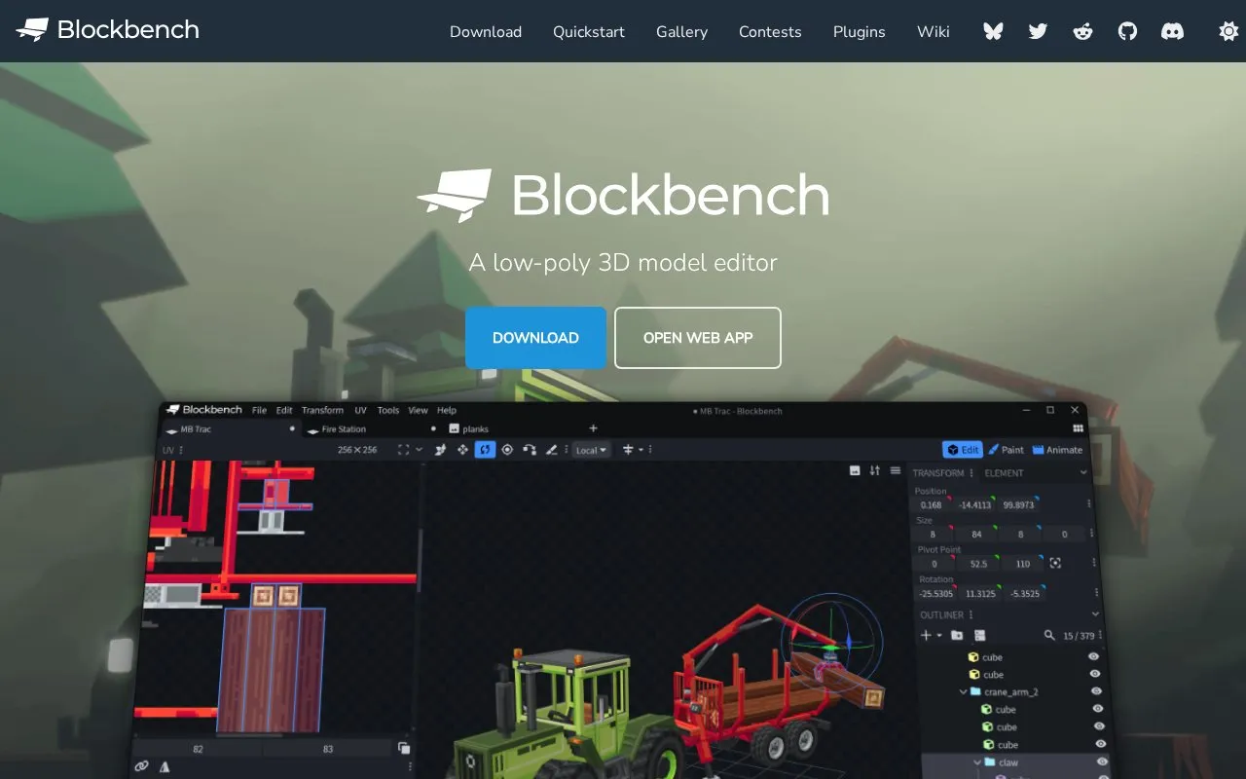1246x779 pixels.
Task: Activate the blue Edit mode button
Action: pos(963,450)
